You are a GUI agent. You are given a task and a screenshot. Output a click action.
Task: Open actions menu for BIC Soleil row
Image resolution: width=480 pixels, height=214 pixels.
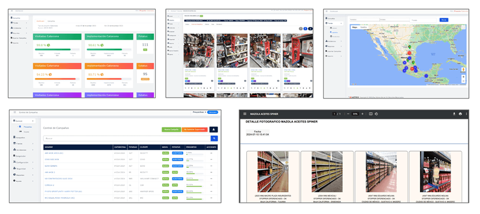[211, 198]
